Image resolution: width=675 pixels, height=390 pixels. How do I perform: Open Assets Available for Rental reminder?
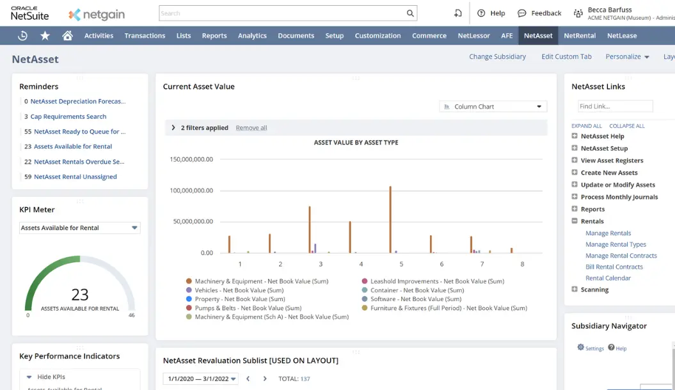73,146
